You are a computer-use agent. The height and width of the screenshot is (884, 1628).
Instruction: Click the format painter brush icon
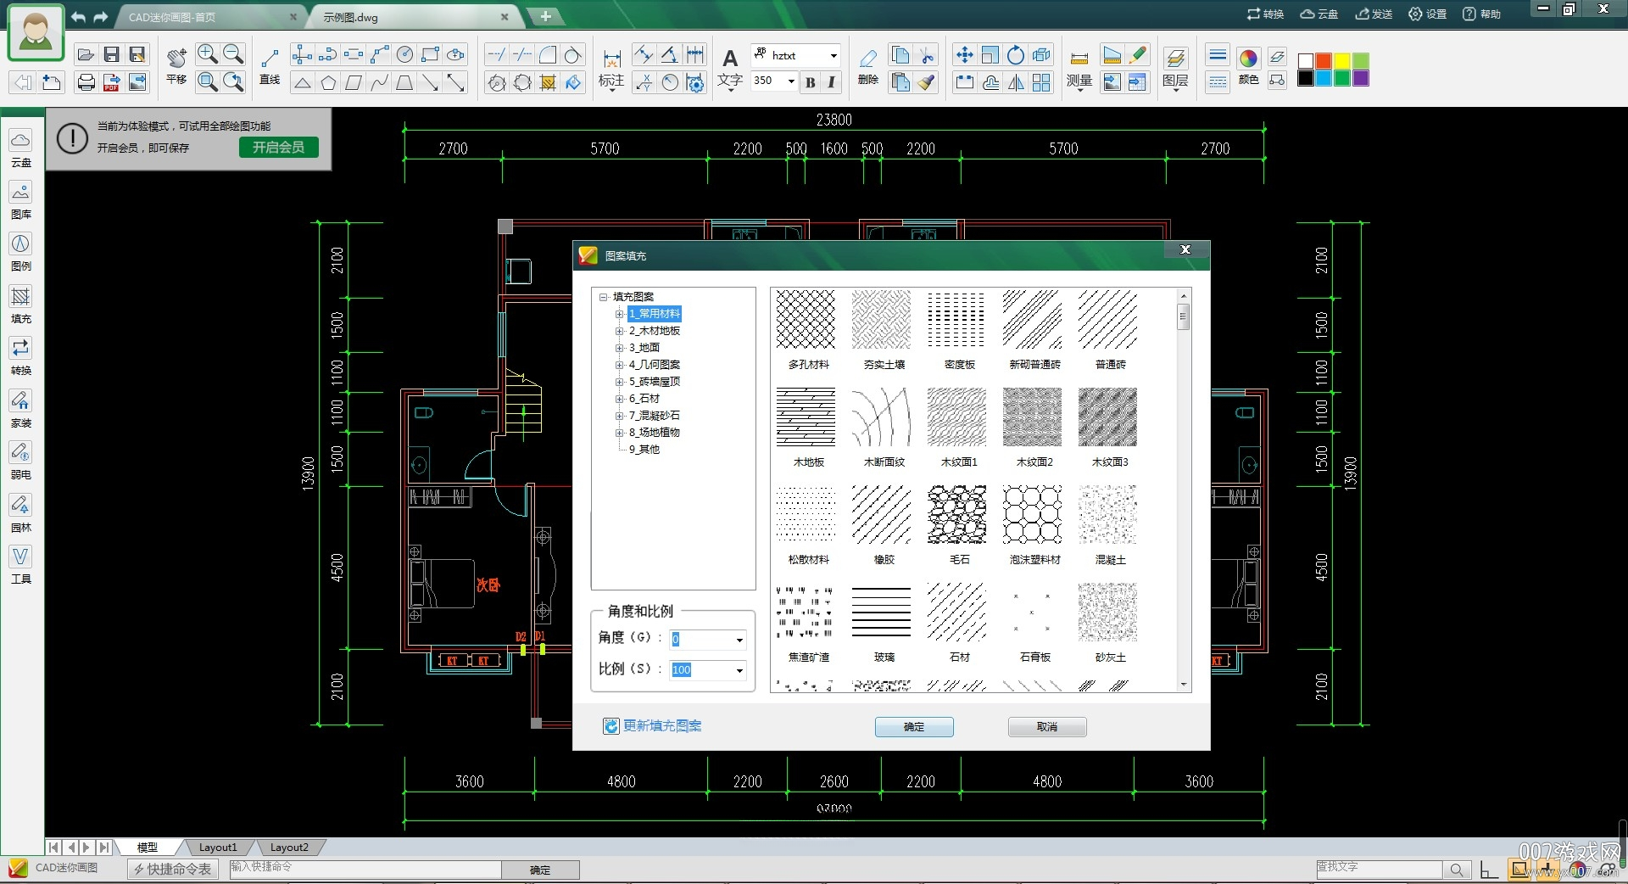coord(927,82)
